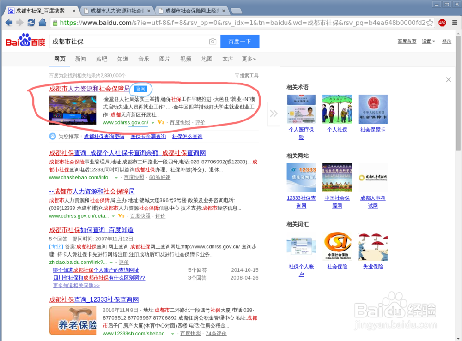Click the browser address bar URL
Viewport: 462px width, 341px height.
coord(242,23)
